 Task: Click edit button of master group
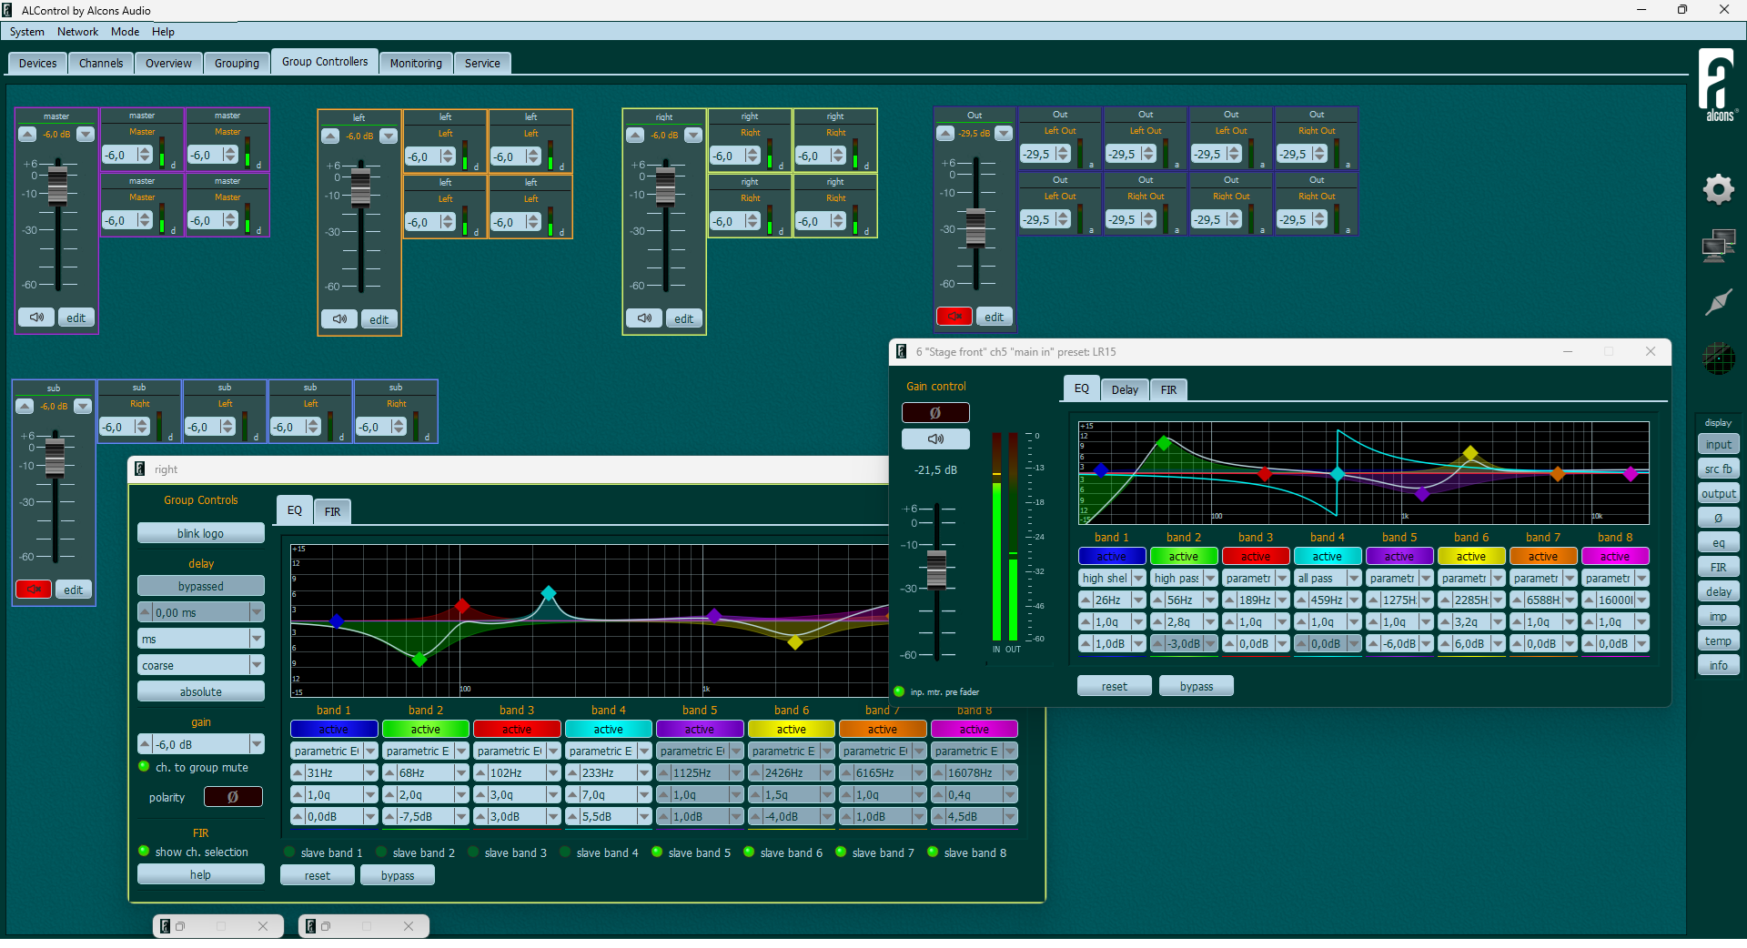point(76,318)
